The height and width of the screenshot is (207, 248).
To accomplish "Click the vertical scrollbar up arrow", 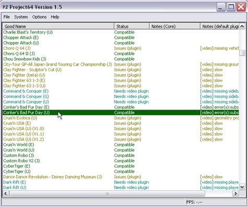I will [242, 26].
